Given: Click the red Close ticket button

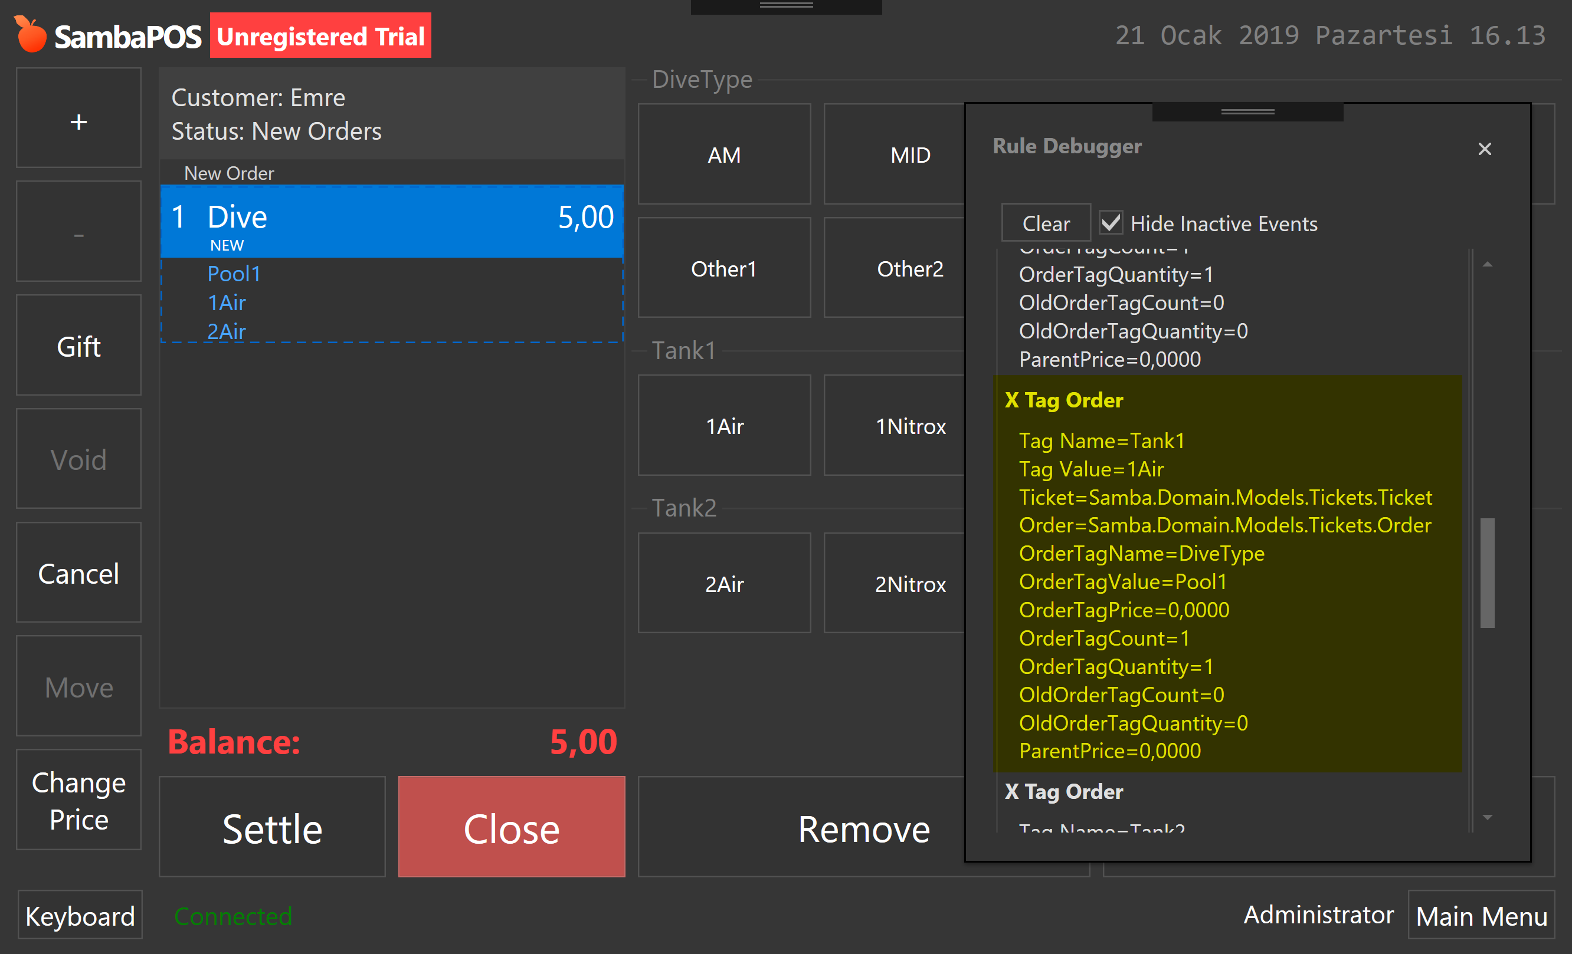Looking at the screenshot, I should [x=511, y=827].
